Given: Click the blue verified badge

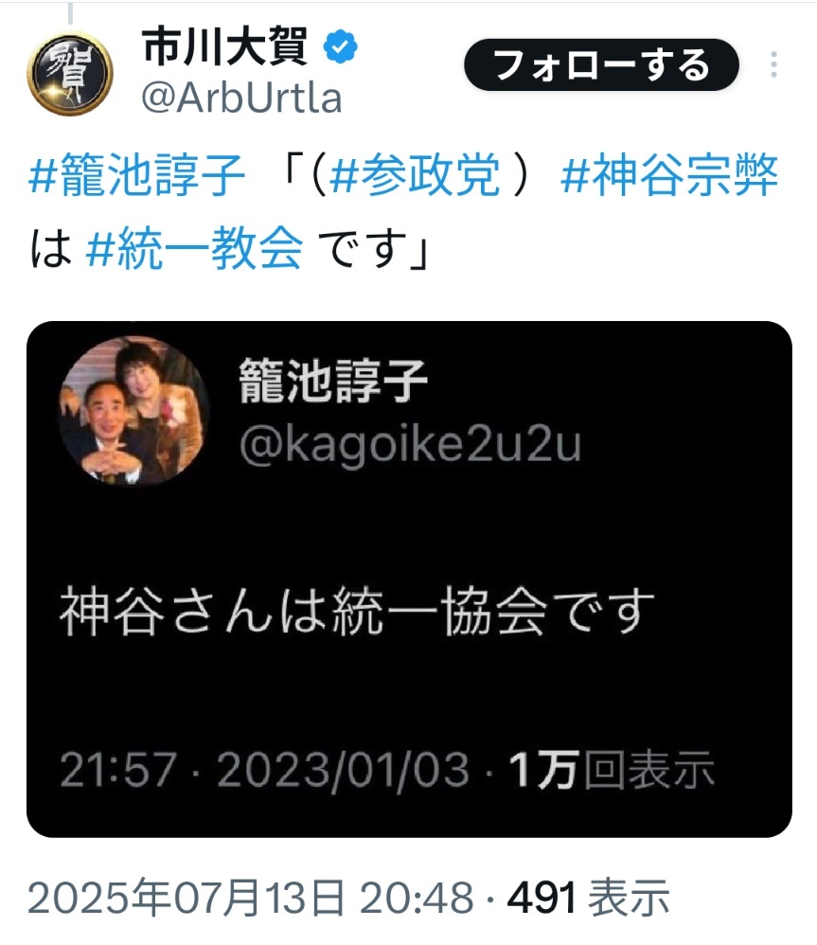Looking at the screenshot, I should (x=341, y=46).
